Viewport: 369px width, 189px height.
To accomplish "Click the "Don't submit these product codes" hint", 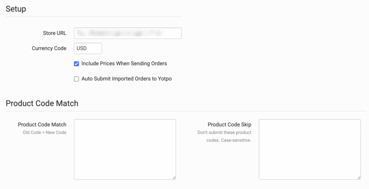I will [224, 136].
